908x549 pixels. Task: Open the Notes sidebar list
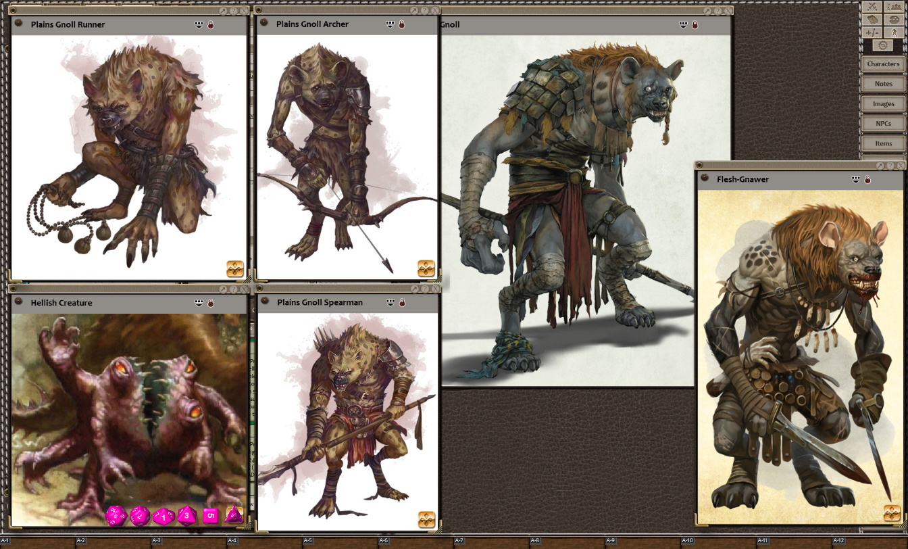click(x=883, y=84)
